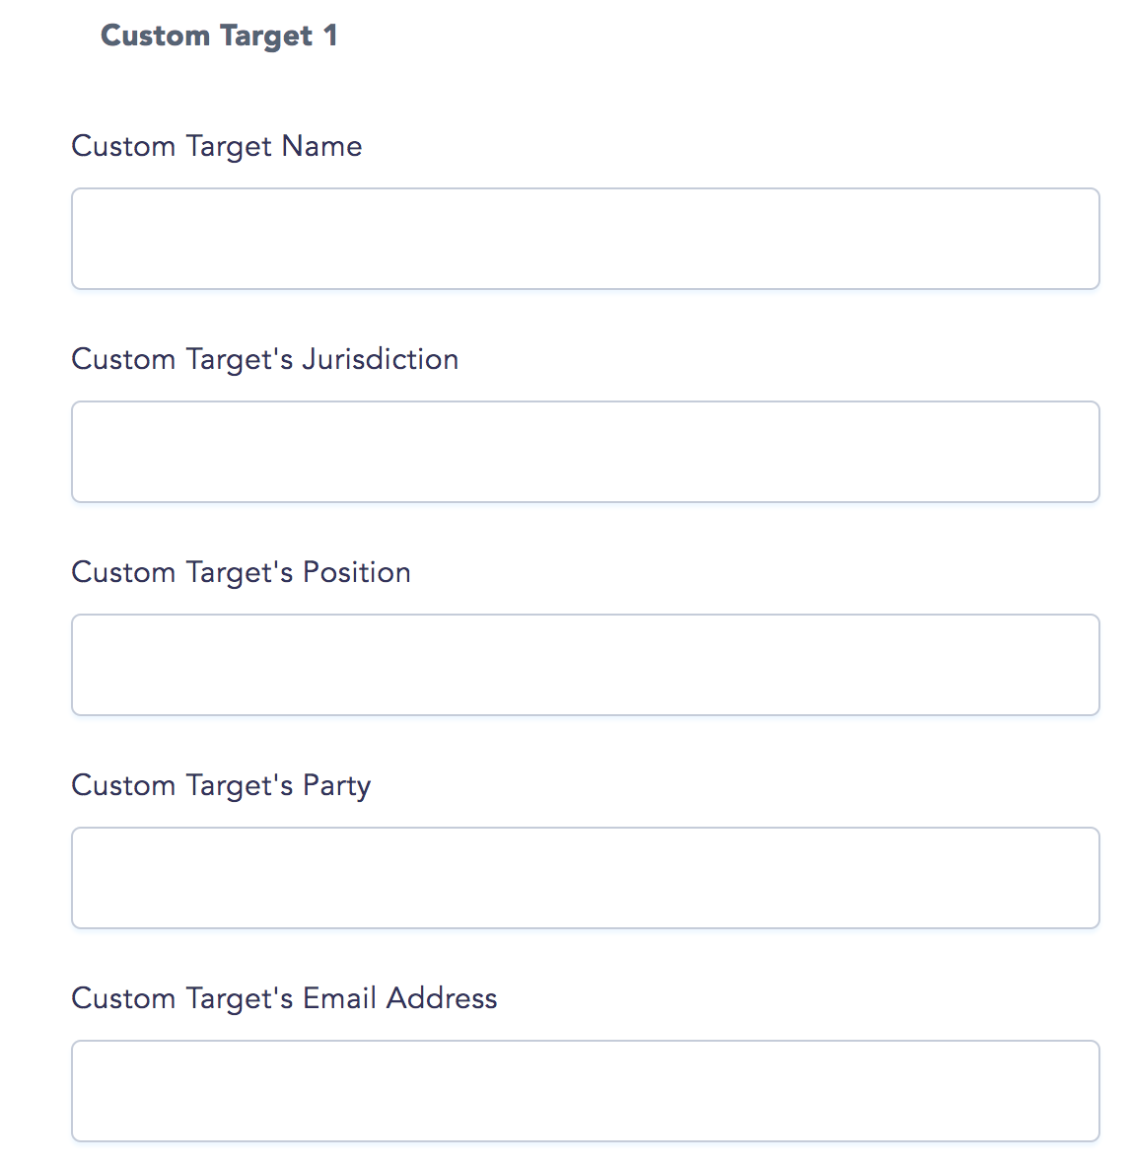Focus the text box under the Jurisdiction label
The image size is (1130, 1166).
pos(585,452)
